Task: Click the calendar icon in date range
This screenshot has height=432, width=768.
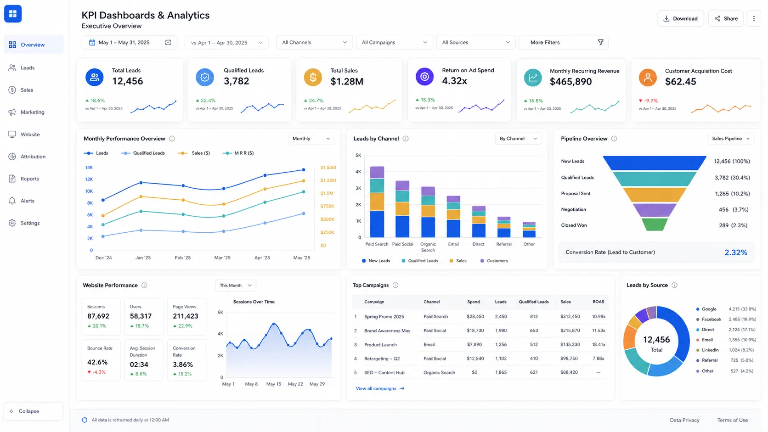Action: coord(92,42)
